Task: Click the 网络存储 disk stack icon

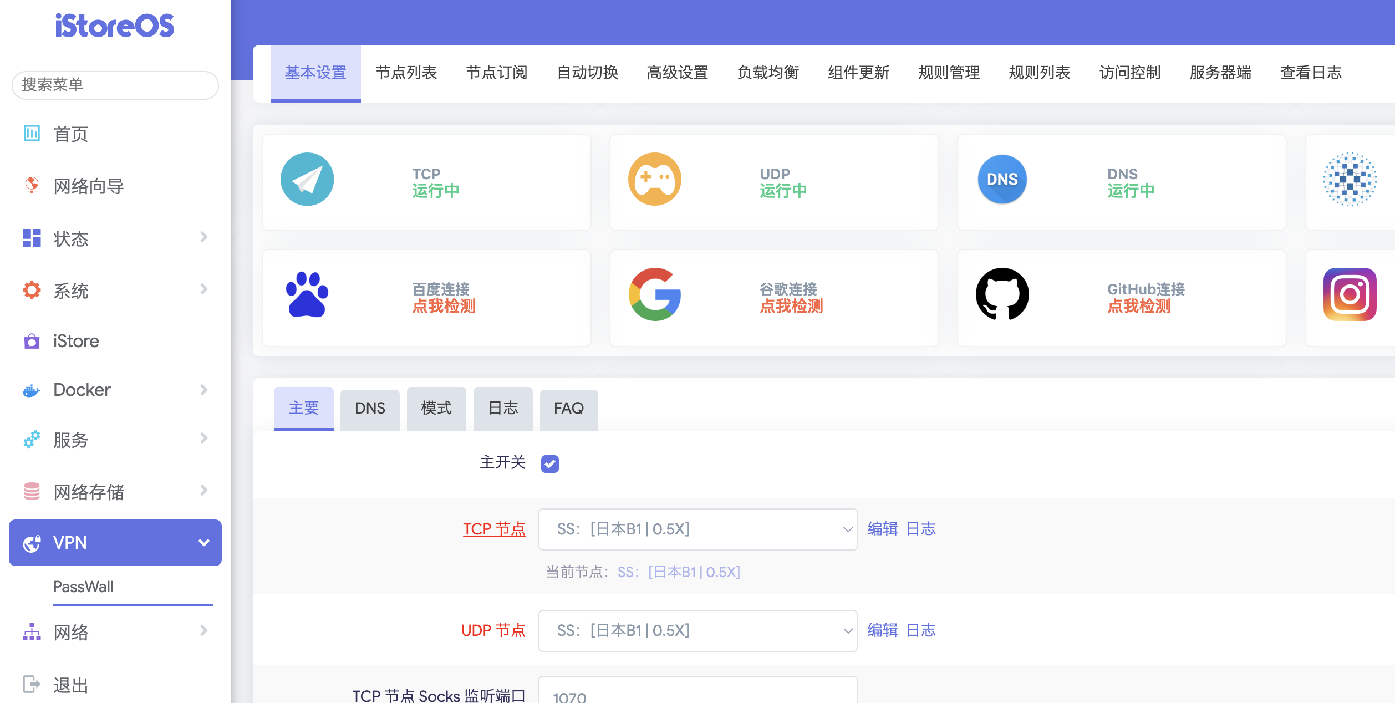Action: tap(32, 491)
